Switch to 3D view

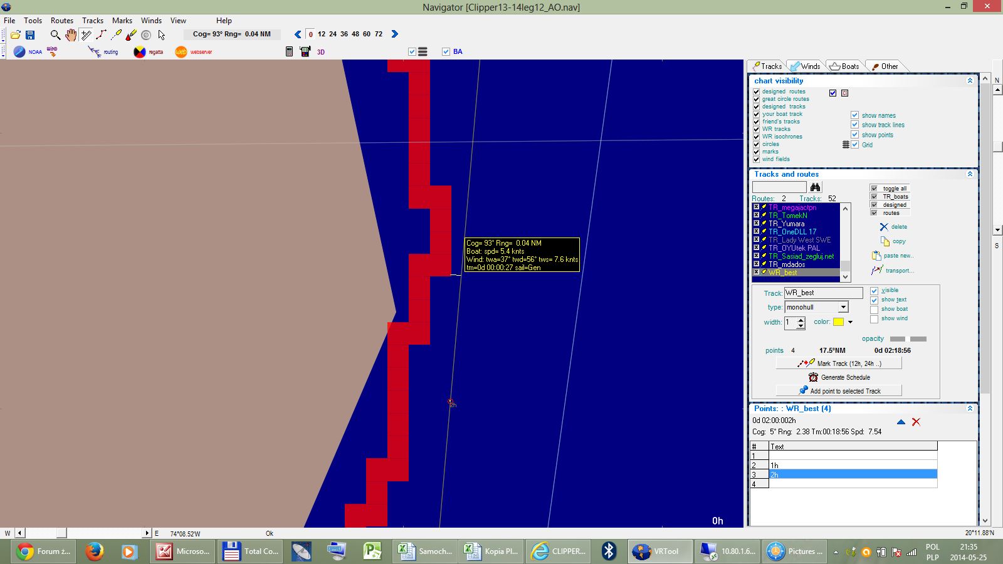(x=321, y=52)
